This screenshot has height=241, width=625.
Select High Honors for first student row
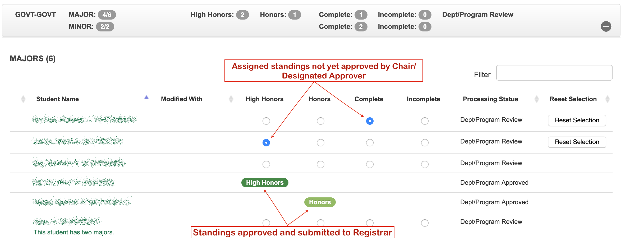click(x=266, y=121)
